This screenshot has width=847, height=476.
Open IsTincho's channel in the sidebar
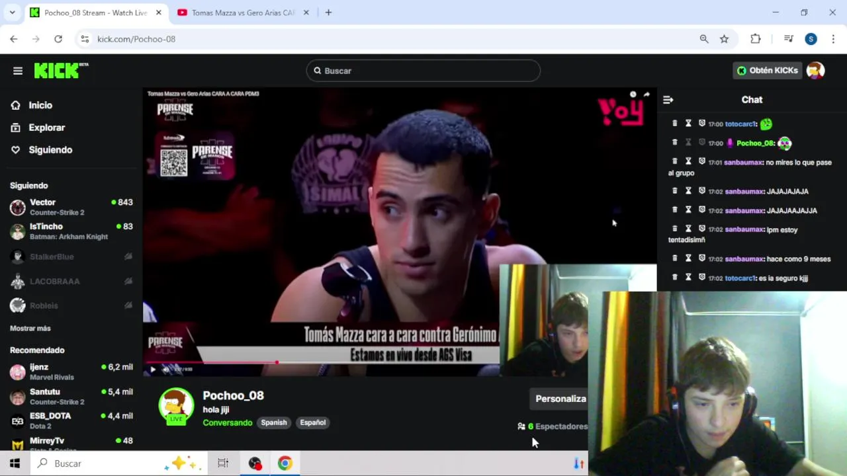[x=71, y=231]
